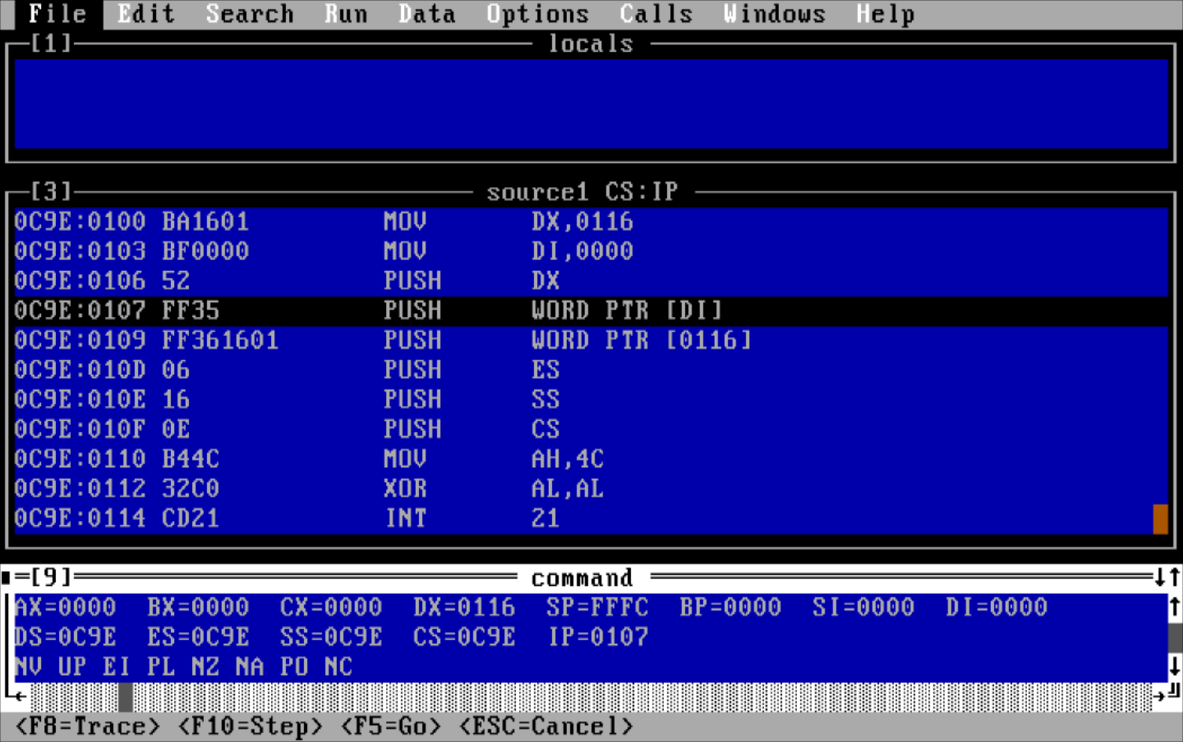
Task: Select the PUSH SS line
Action: (x=591, y=400)
